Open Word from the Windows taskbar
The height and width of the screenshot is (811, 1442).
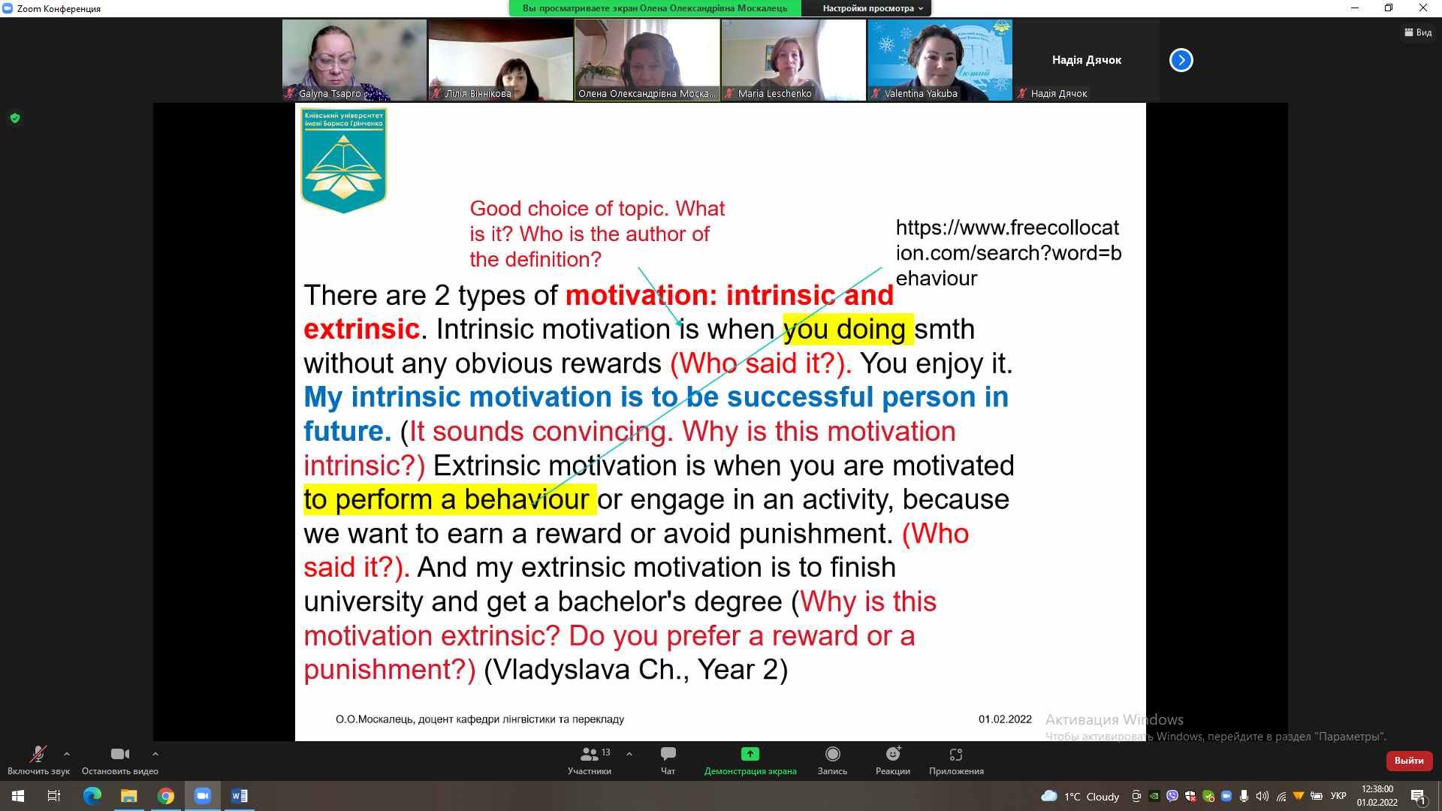click(x=239, y=796)
